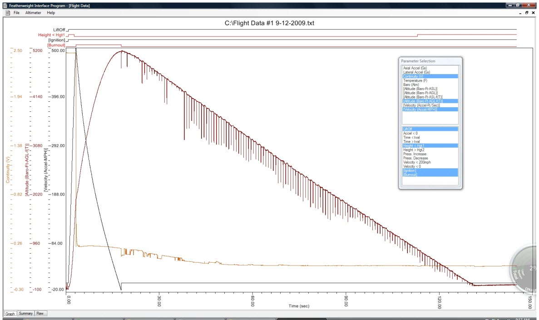Switch to the Raw tab
The width and height of the screenshot is (539, 320).
click(40, 314)
